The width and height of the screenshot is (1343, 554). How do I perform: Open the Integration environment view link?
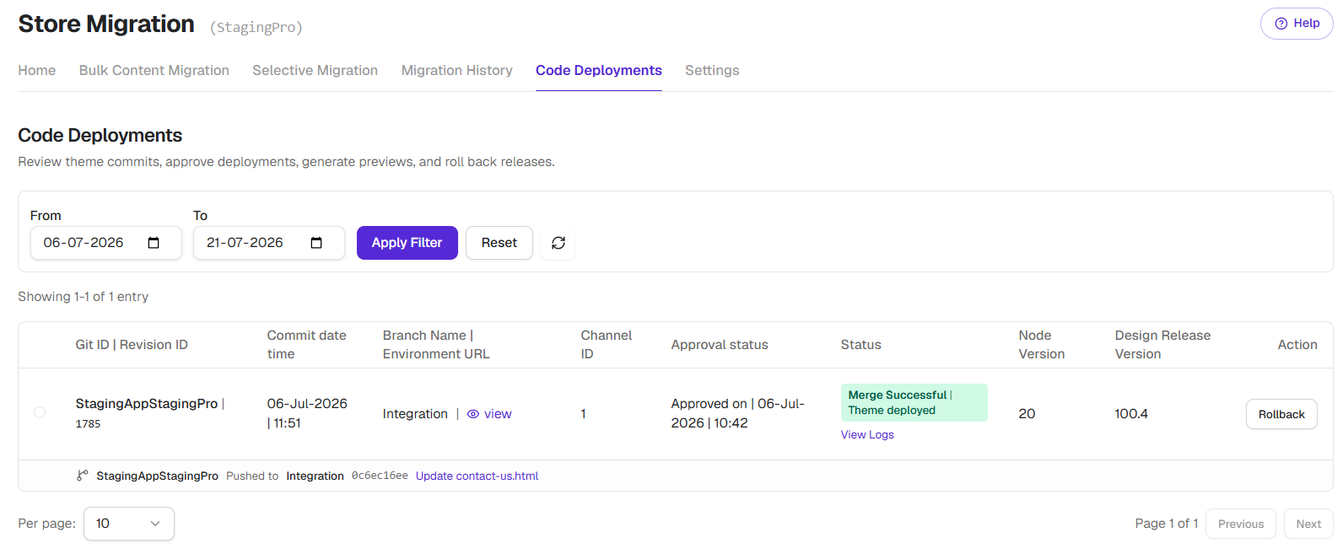[498, 414]
